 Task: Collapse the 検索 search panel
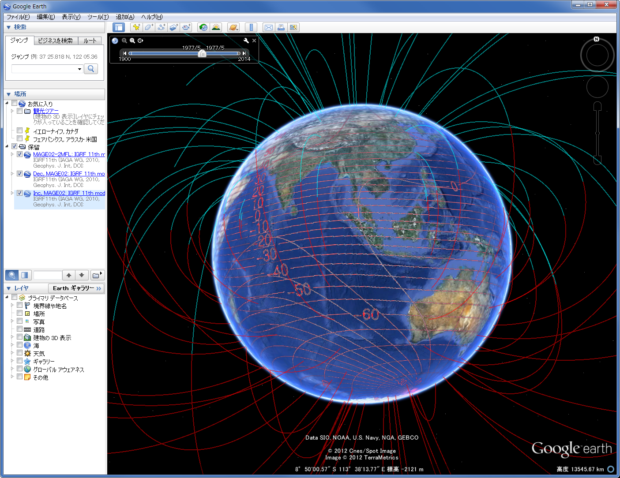tap(8, 27)
